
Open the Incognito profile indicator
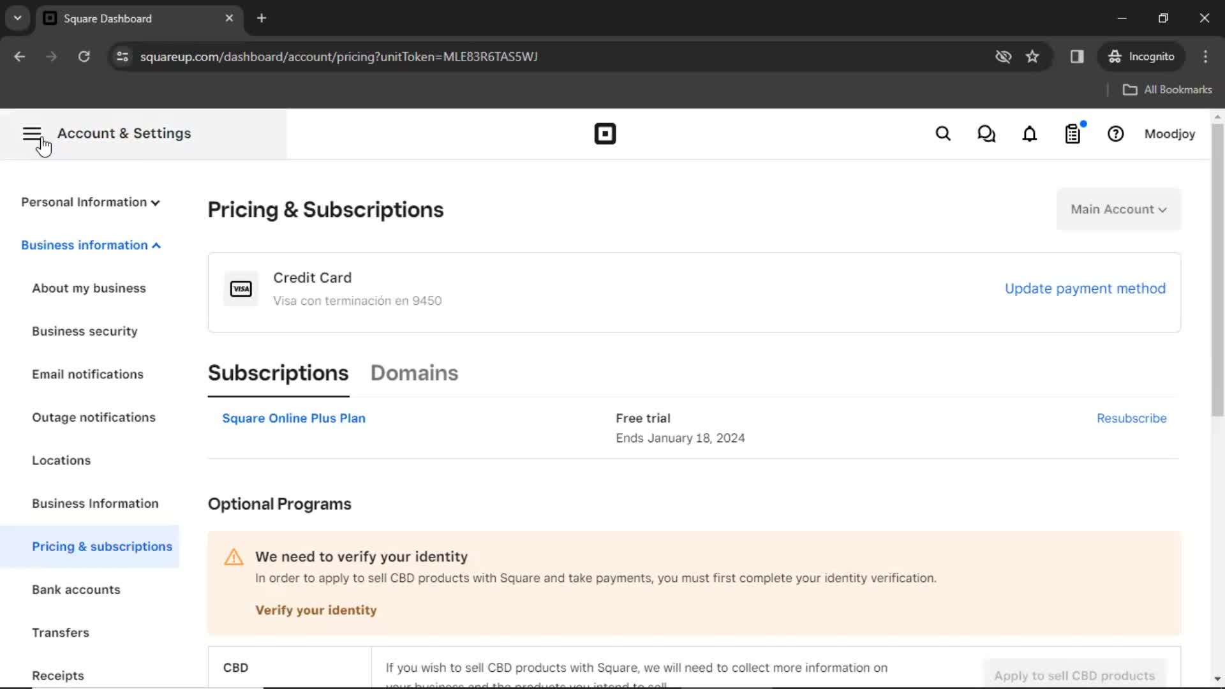click(1141, 57)
